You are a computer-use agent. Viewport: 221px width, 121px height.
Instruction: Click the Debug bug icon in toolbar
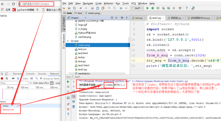pos(153,8)
